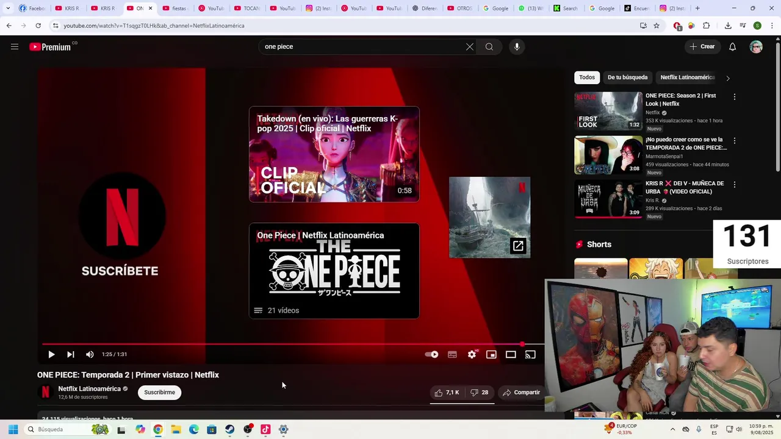Clear the search box with X icon

coord(470,47)
